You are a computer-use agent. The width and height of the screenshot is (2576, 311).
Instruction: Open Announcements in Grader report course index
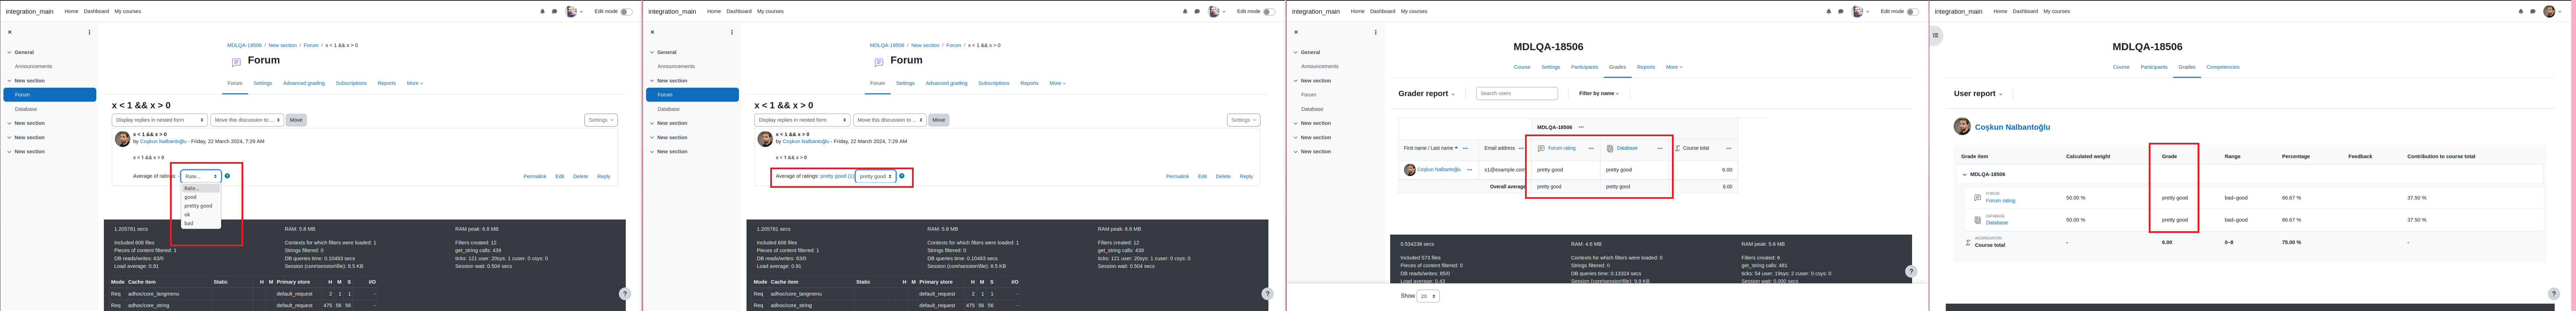tap(1320, 66)
